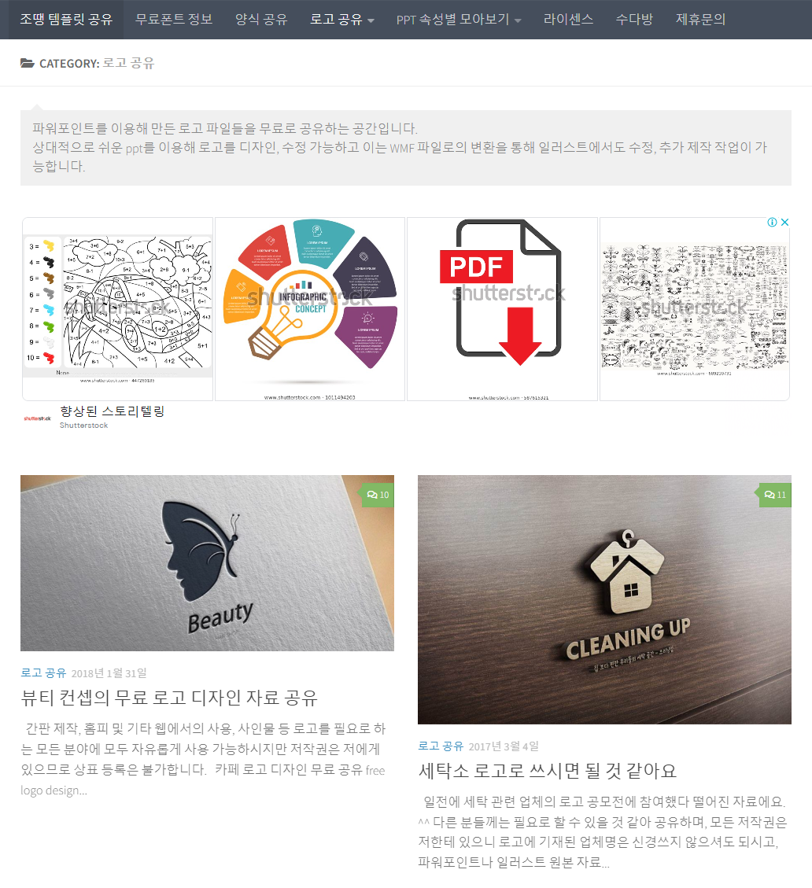Viewport: 812px width, 888px height.
Task: Select 라이센스 in the navigation bar
Action: point(568,20)
